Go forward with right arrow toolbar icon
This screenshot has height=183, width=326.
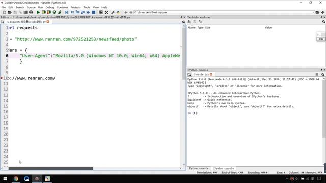click(x=131, y=12)
